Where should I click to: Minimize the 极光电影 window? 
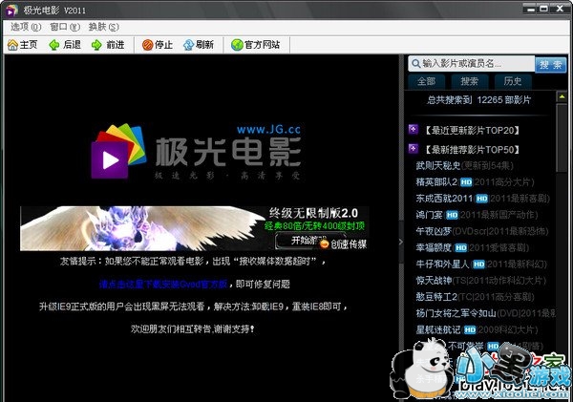[x=531, y=9]
